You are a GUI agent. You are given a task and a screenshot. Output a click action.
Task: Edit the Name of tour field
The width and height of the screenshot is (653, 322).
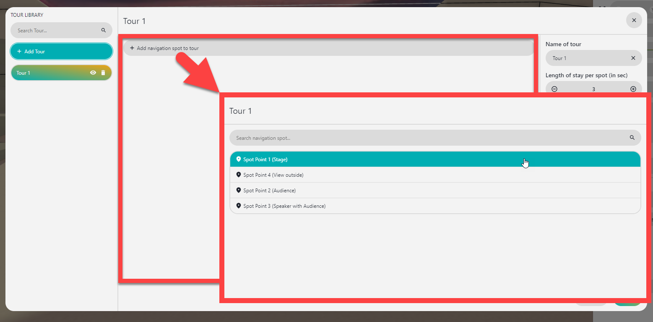[587, 58]
